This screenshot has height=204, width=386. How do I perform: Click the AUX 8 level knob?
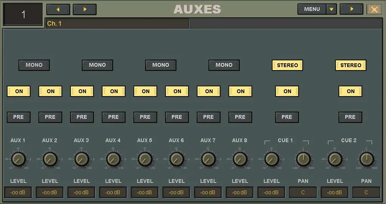coord(240,159)
